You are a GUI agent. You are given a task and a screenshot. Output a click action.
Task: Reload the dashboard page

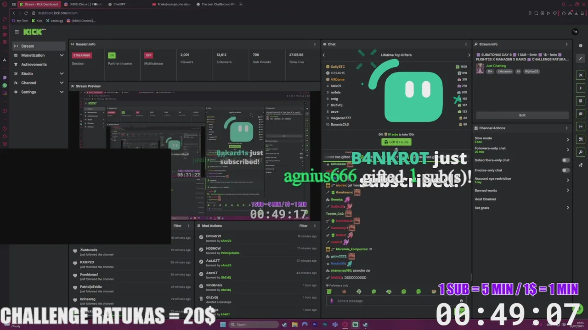coord(27,13)
